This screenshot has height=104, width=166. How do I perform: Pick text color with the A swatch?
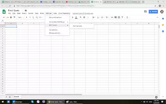[x=76, y=17]
